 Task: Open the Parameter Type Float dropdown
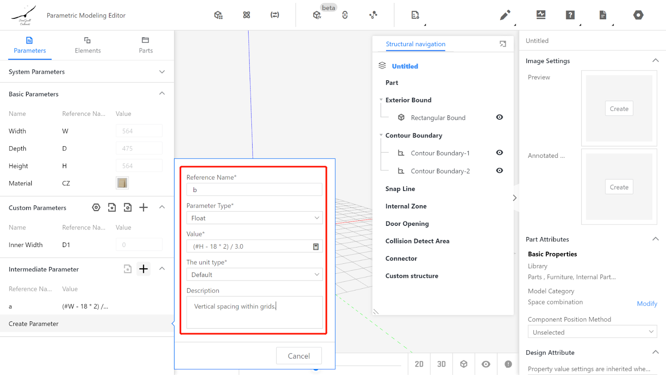254,218
